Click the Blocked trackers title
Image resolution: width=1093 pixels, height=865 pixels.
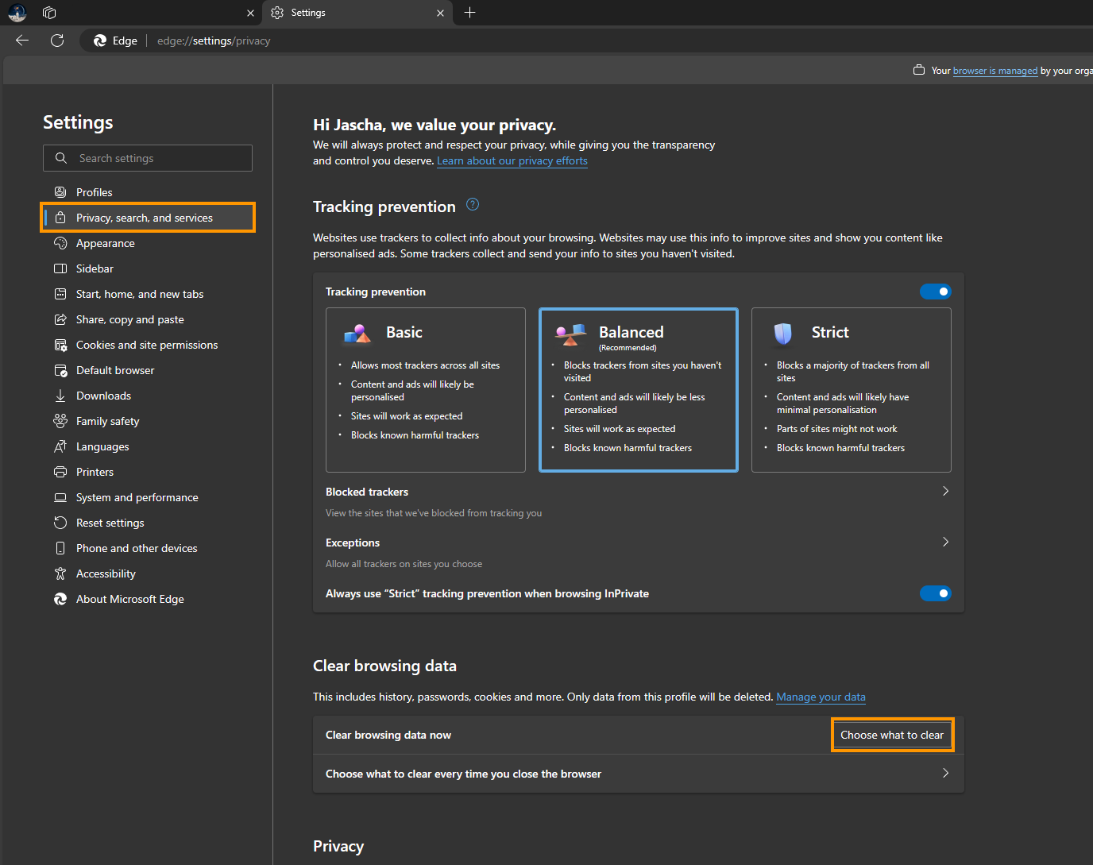(367, 492)
